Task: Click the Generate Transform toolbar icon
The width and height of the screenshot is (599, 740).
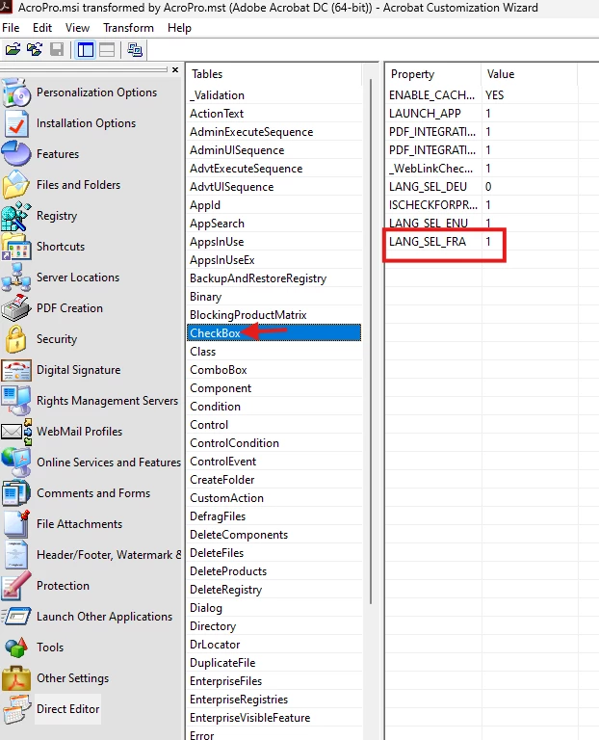Action: pos(135,49)
